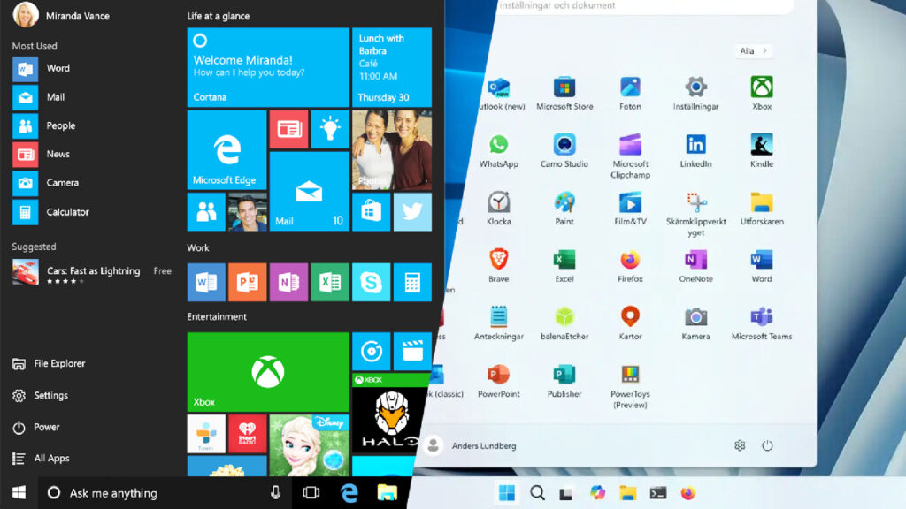The width and height of the screenshot is (906, 509).
Task: Open calculator tile in Work group
Action: pyautogui.click(x=412, y=282)
